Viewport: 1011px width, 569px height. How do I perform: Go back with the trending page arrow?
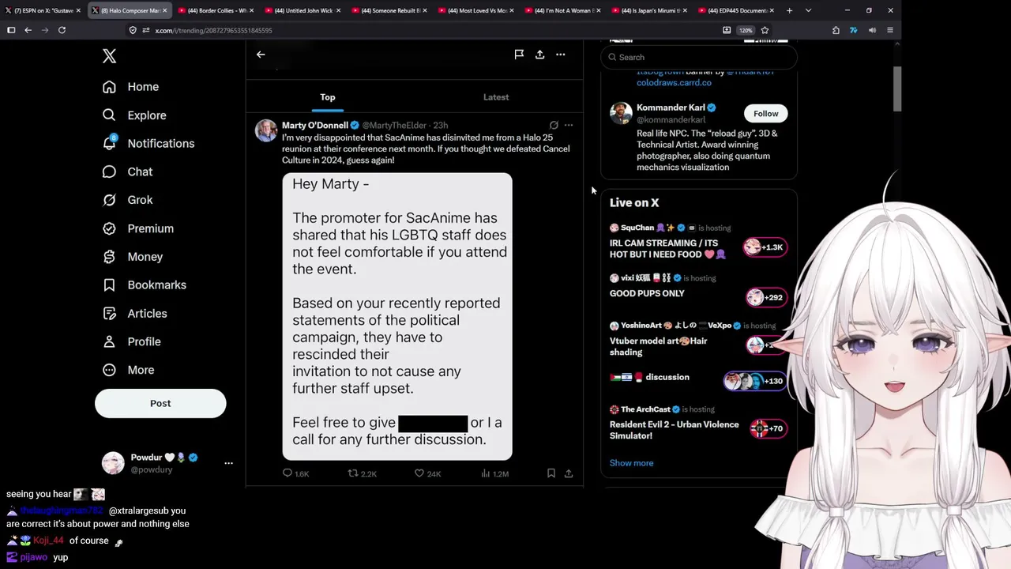(x=261, y=55)
